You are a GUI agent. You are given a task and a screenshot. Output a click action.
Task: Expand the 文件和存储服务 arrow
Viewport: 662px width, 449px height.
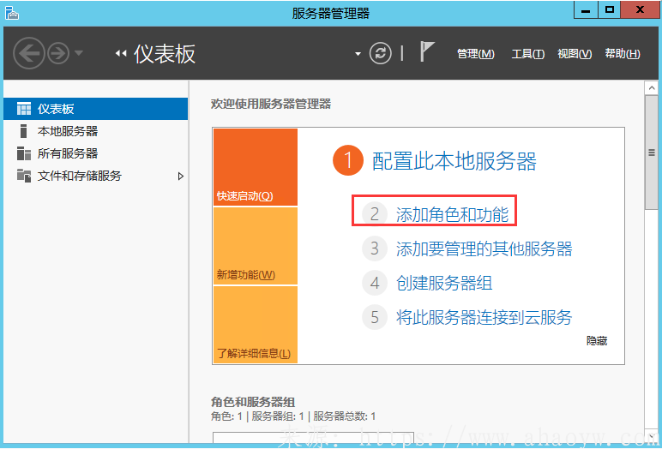180,176
